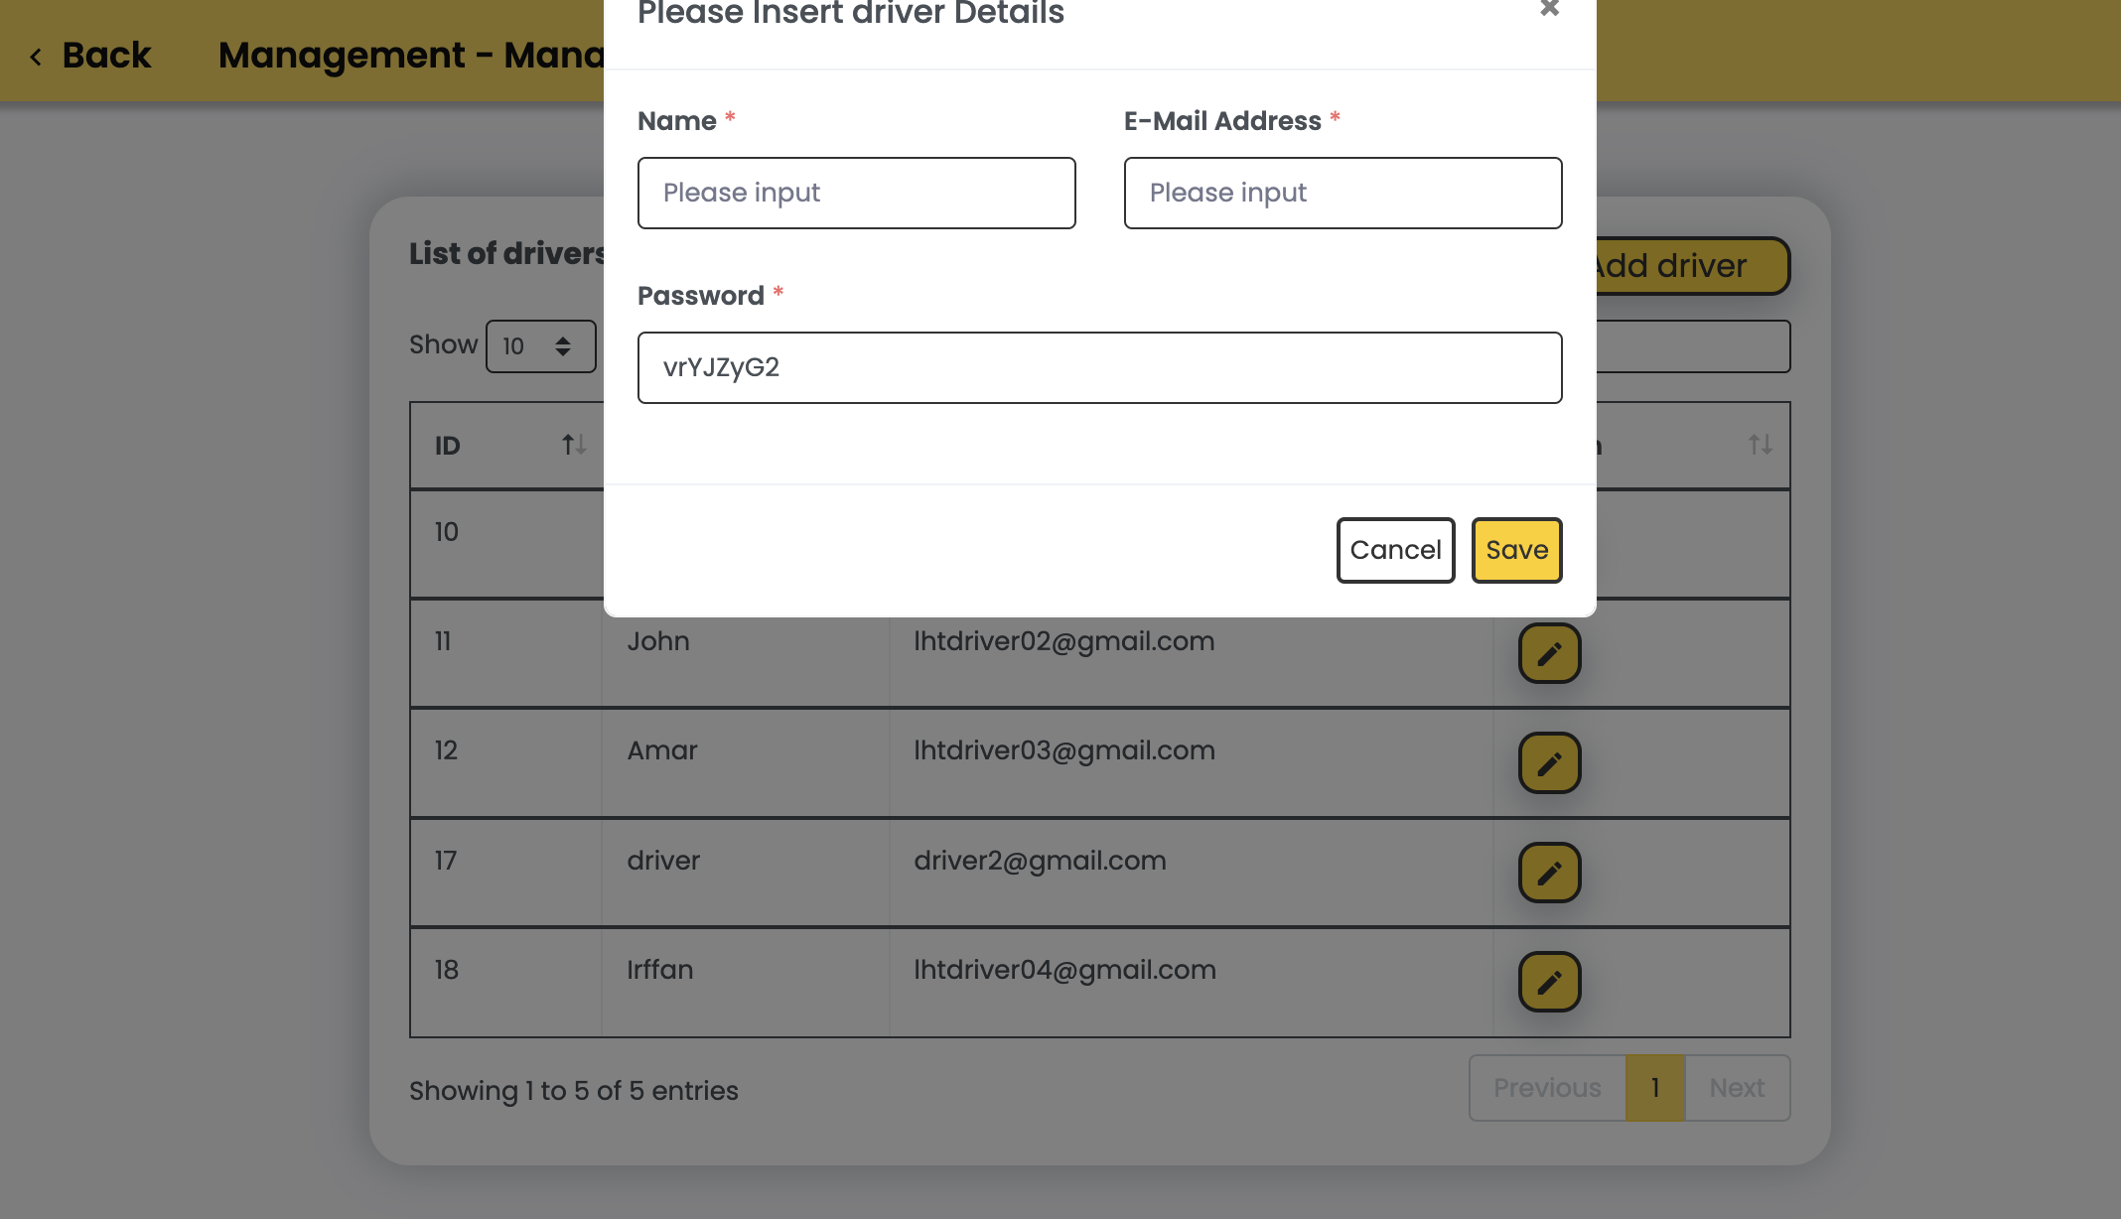Viewport: 2121px width, 1219px height.
Task: Click edit pencil icon for John
Action: point(1549,653)
